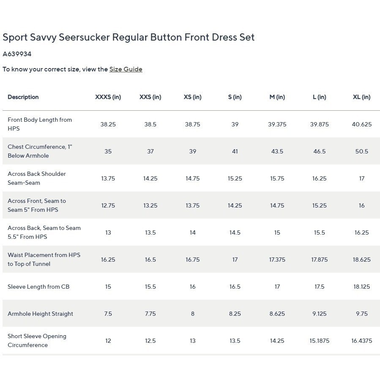Select the XXS (in) column header
The height and width of the screenshot is (380, 380).
coord(150,97)
